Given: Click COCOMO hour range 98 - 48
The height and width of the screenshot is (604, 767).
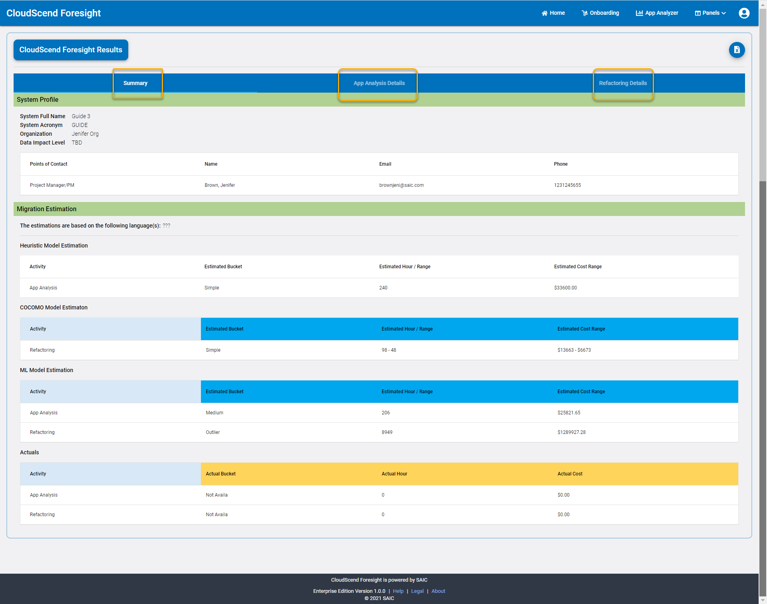Looking at the screenshot, I should click(x=389, y=350).
